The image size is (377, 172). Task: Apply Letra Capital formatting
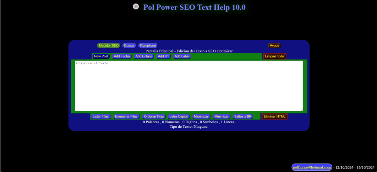[x=179, y=116]
